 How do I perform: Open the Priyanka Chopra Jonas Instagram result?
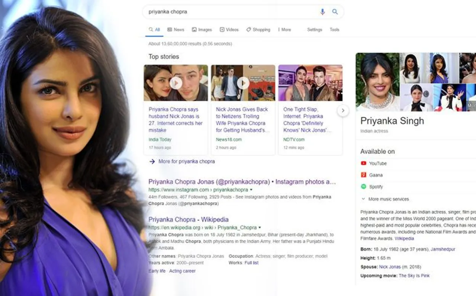coord(242,182)
